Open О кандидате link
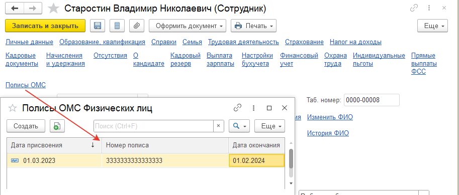 (149, 60)
